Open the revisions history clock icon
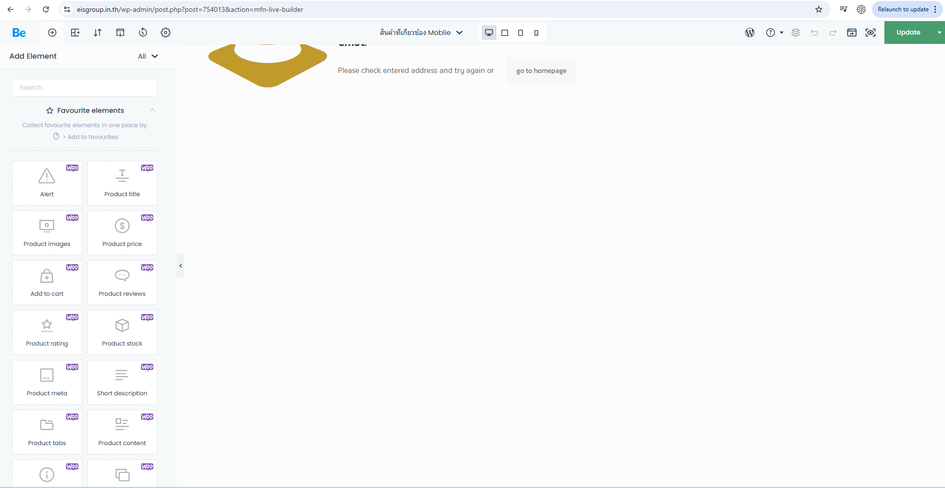 coord(143,33)
